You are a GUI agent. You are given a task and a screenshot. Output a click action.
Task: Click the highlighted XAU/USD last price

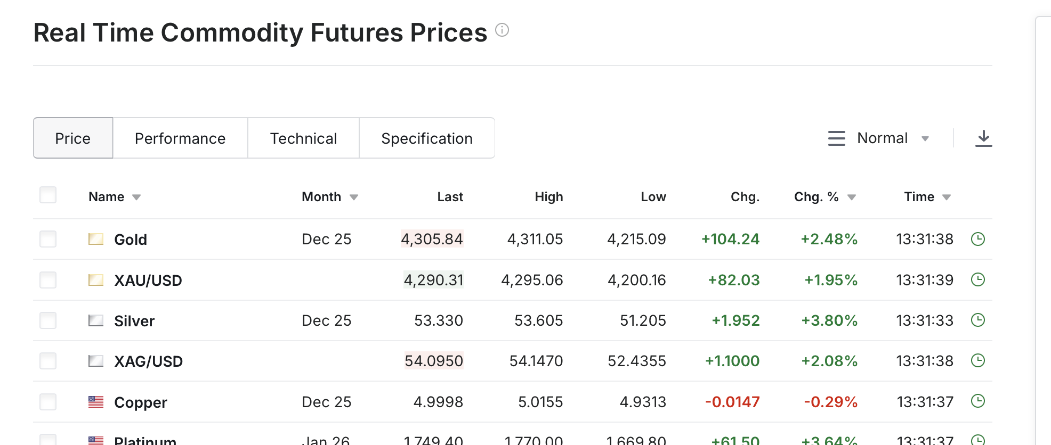click(x=433, y=280)
